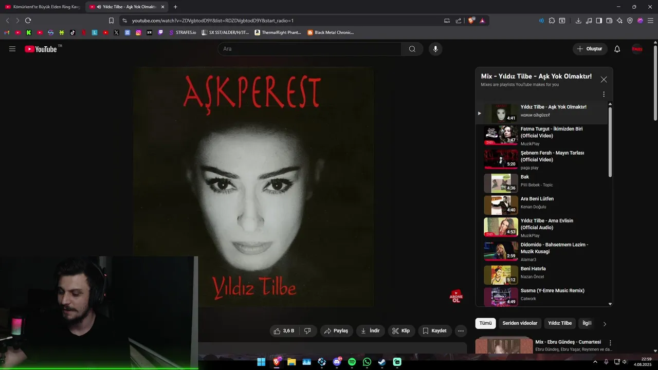Screen dimensions: 658x370
Task: Open the X (Twitter) bookmark
Action: click(116, 32)
